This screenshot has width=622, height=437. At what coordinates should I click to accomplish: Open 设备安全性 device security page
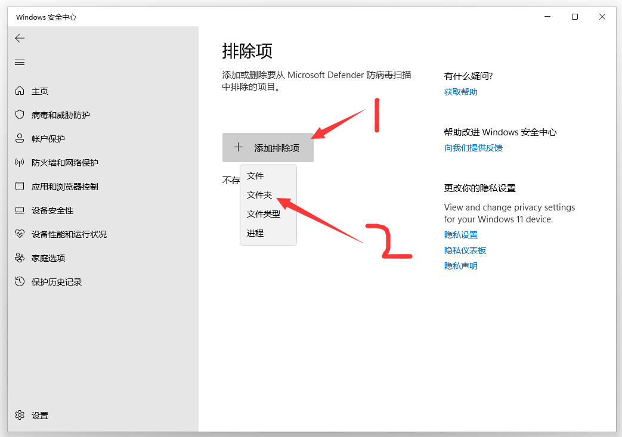point(48,210)
